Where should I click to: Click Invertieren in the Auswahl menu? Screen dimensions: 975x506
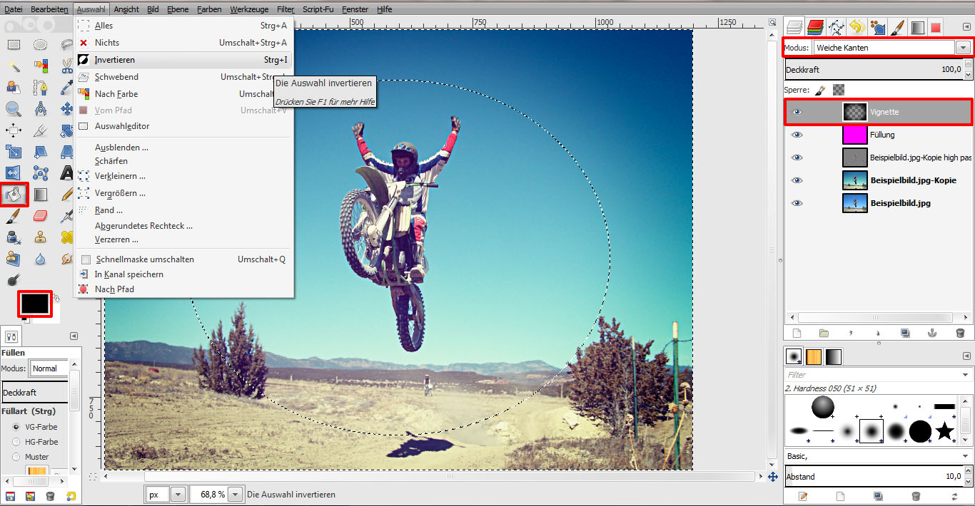(x=114, y=60)
